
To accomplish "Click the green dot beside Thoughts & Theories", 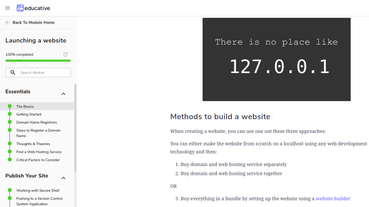I will (x=10, y=144).
